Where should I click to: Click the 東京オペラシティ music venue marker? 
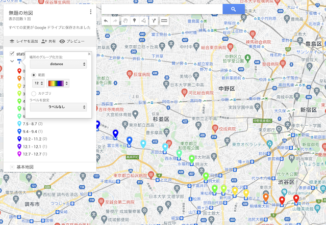point(270,144)
